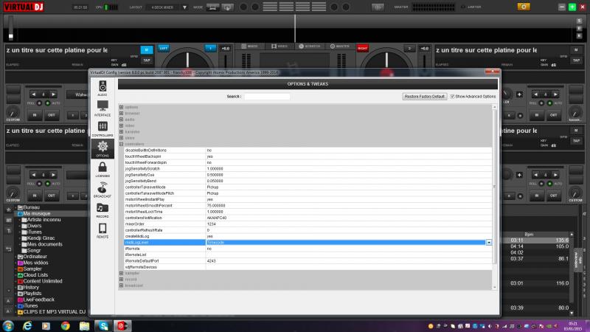Open the Audio settings section
Viewport: 590px width, 332px height.
tap(103, 88)
